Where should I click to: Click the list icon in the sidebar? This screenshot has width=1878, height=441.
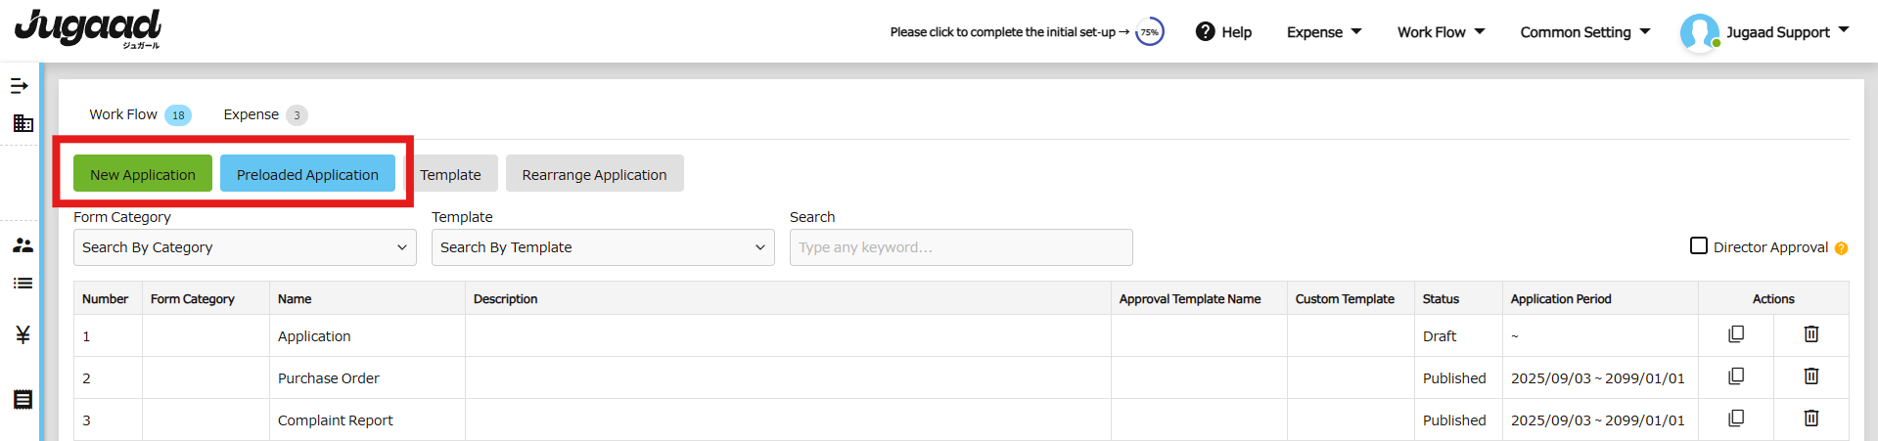tap(23, 284)
